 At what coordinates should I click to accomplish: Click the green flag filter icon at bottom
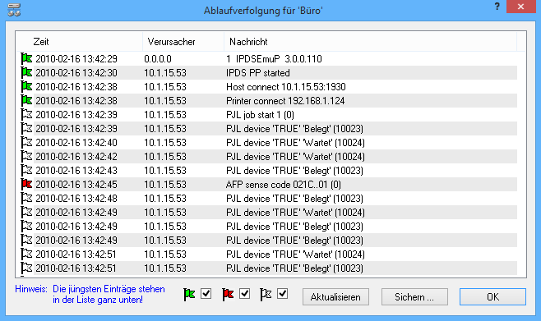189,295
